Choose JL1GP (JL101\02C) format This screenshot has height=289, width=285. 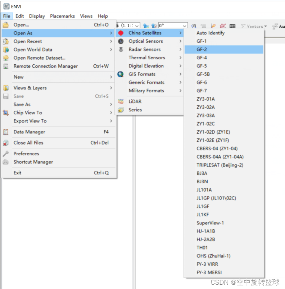coord(224,198)
